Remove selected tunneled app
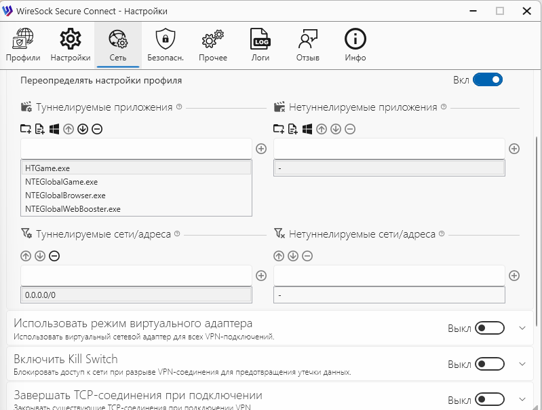The image size is (542, 410). [x=97, y=130]
